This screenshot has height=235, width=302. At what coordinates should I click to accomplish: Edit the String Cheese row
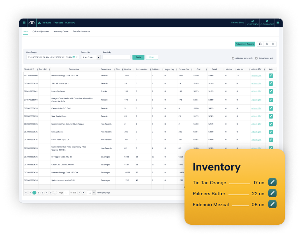(x=271, y=132)
